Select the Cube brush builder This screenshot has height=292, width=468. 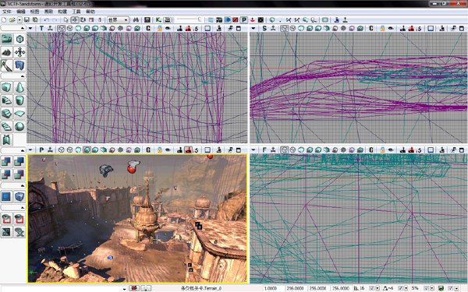[x=6, y=87]
